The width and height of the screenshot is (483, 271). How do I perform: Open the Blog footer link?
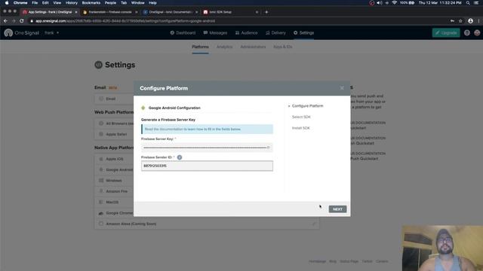(333, 261)
